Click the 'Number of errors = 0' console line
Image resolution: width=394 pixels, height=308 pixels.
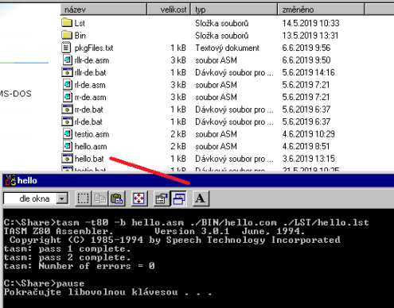pos(79,266)
